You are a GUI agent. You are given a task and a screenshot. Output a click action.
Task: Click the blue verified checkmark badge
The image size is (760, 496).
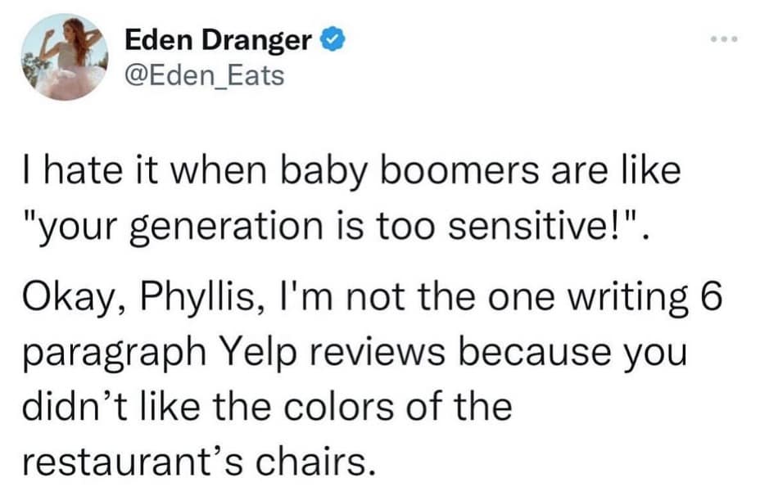click(x=331, y=40)
